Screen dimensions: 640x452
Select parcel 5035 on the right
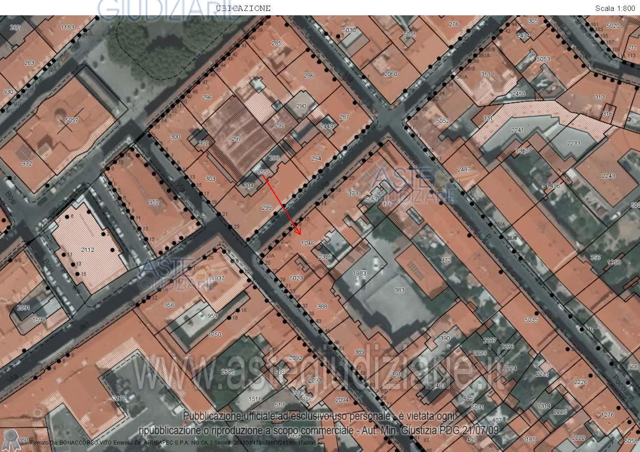point(531,320)
